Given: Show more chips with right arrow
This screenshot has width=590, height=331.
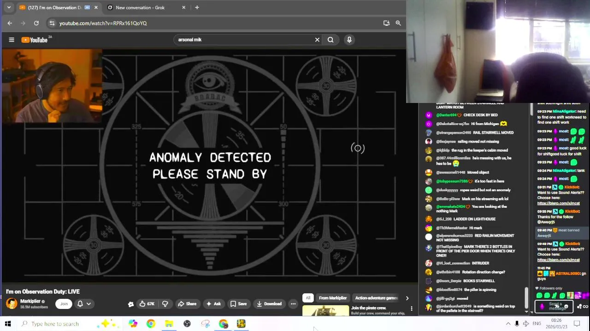Looking at the screenshot, I should [x=407, y=298].
